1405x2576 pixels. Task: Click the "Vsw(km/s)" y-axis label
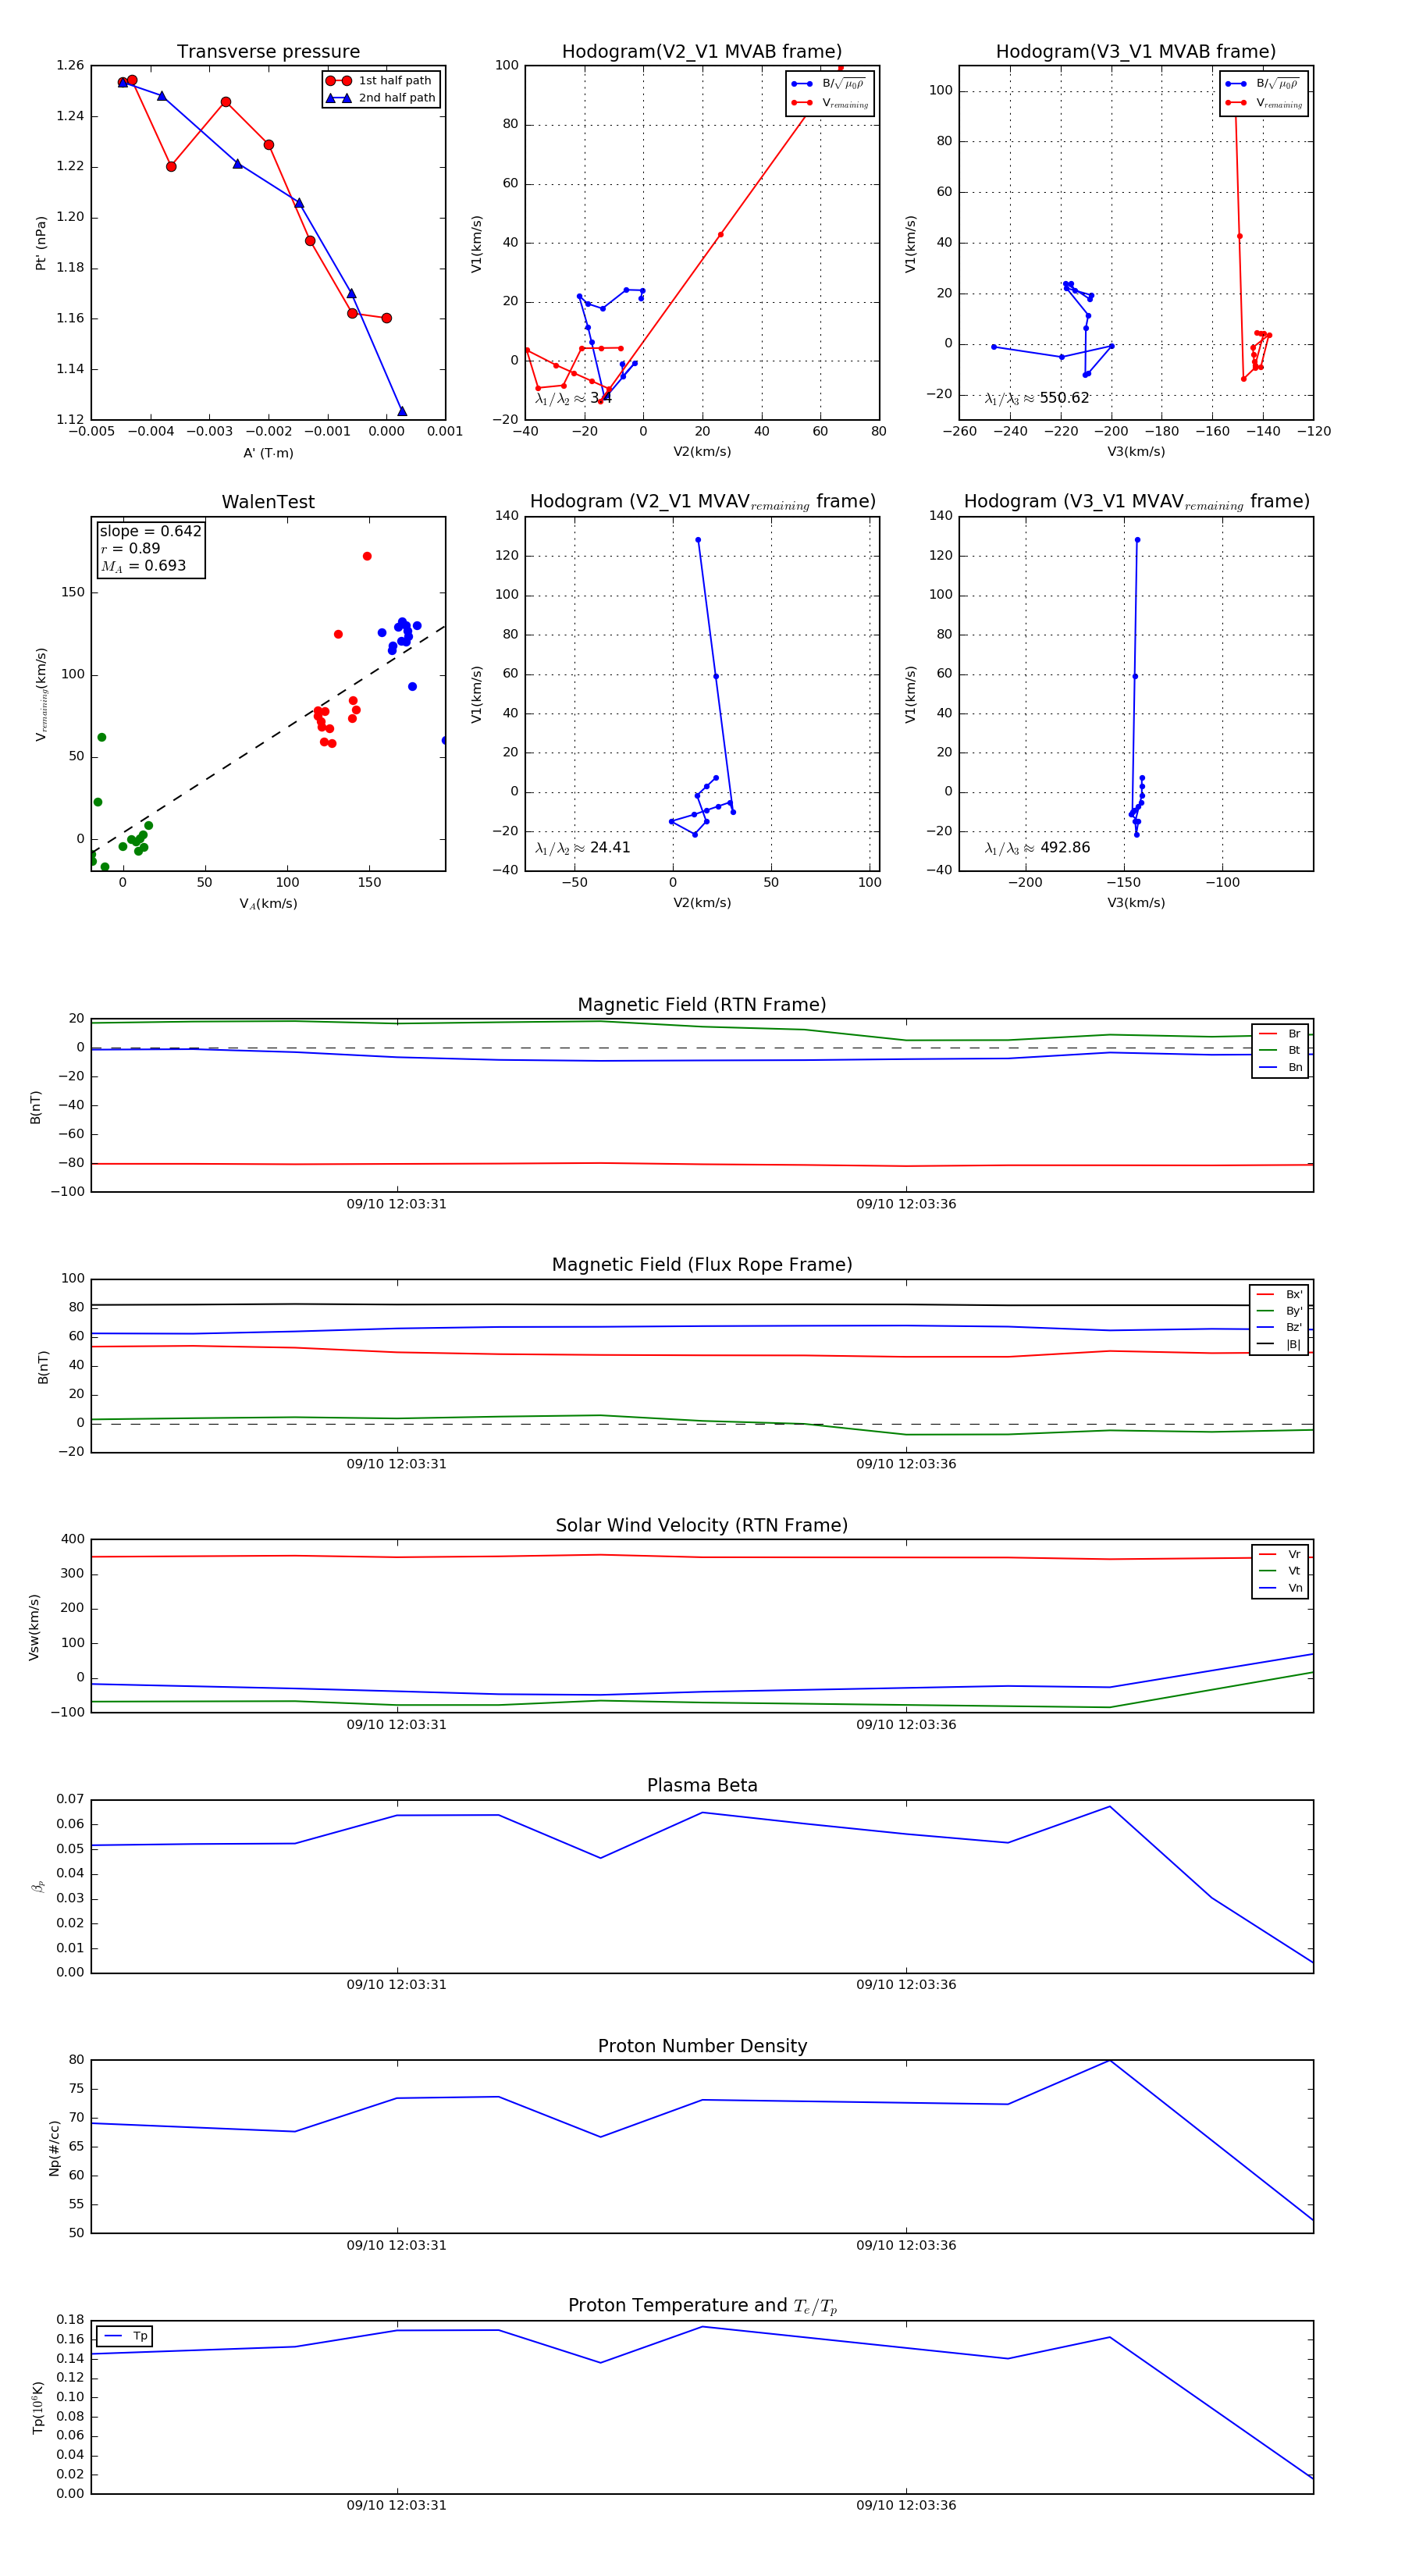coord(34,1627)
